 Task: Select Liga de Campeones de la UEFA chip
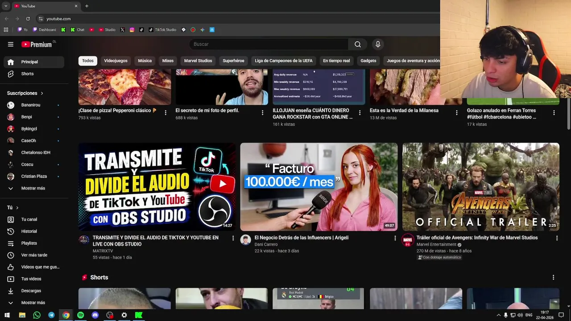tap(284, 61)
